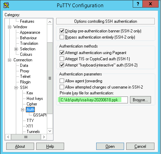This screenshot has width=161, height=154.
Task: Select the Telnet category
Action: pos(25,76)
